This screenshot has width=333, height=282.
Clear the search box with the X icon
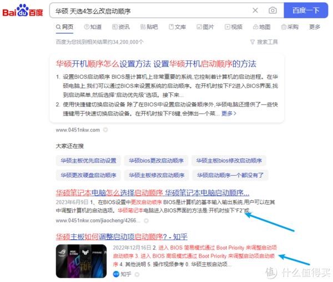click(255, 11)
